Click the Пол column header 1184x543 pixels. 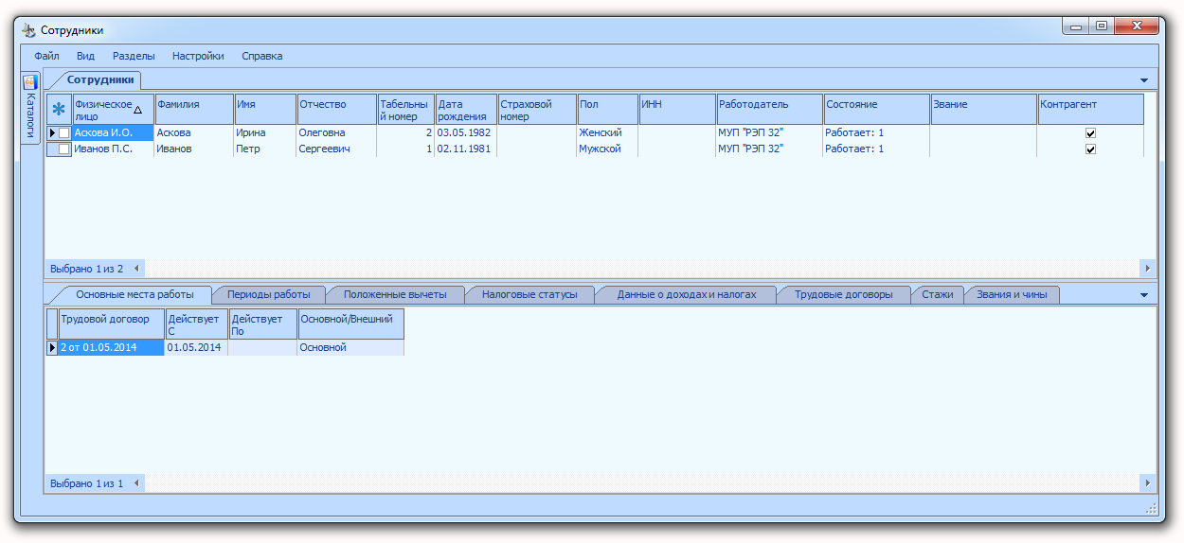tap(607, 109)
